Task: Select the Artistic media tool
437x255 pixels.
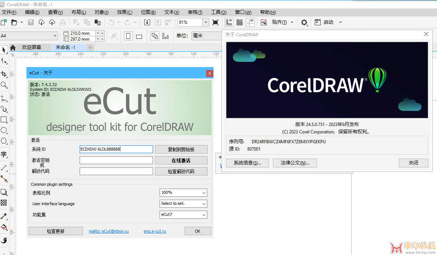Action: coord(4,109)
